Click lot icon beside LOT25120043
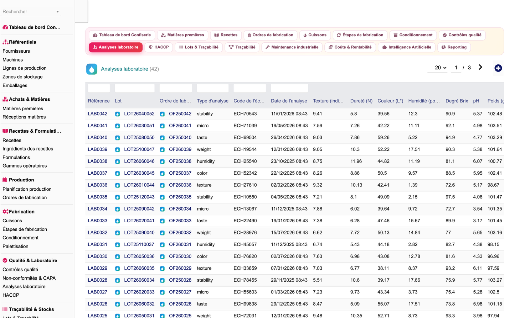The width and height of the screenshot is (515, 318). [118, 197]
